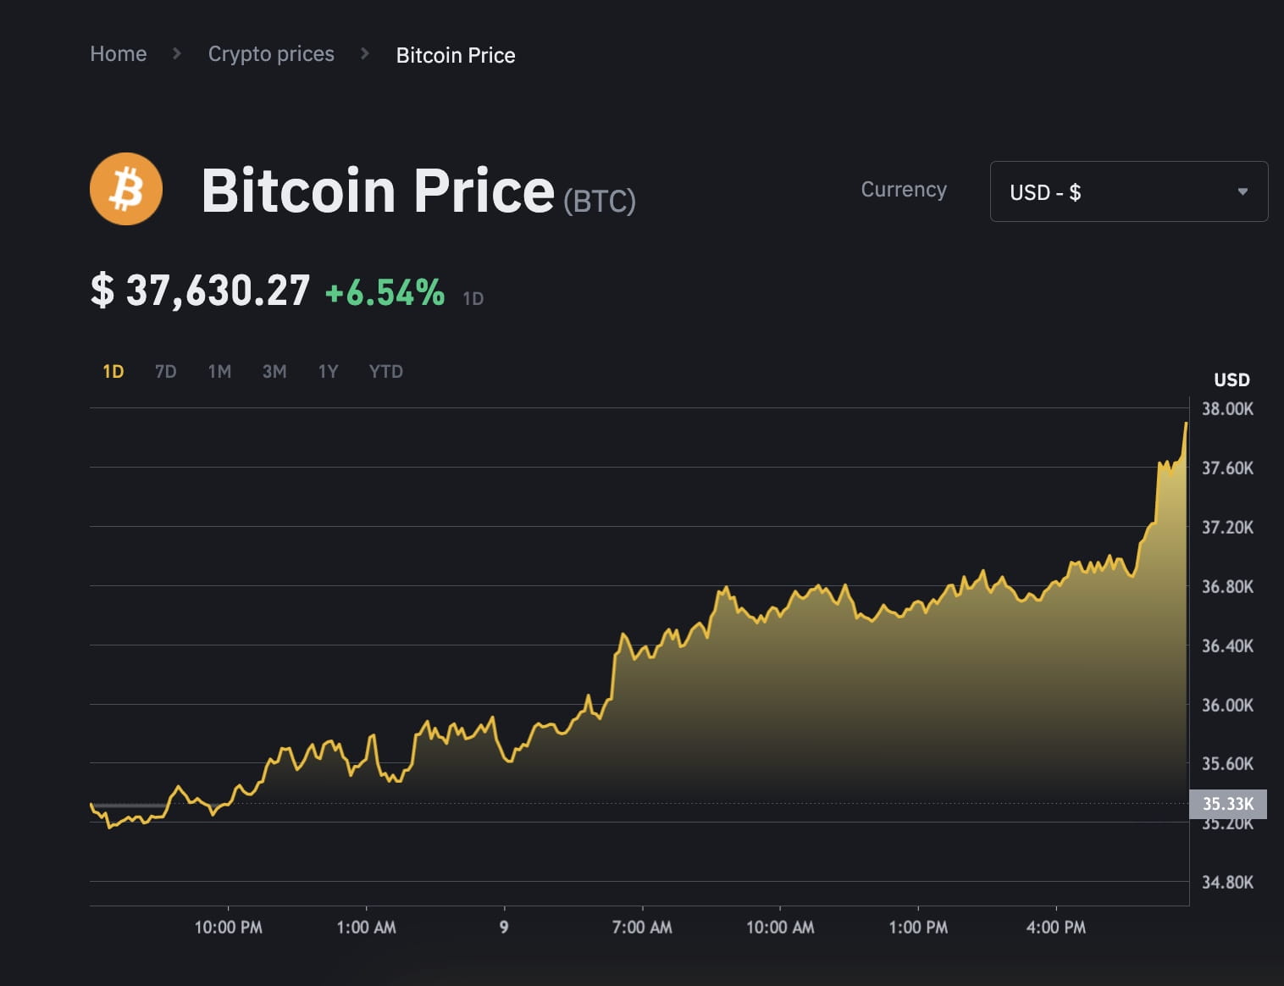This screenshot has height=986, width=1284.
Task: Click the USD label above price axis
Action: point(1231,379)
